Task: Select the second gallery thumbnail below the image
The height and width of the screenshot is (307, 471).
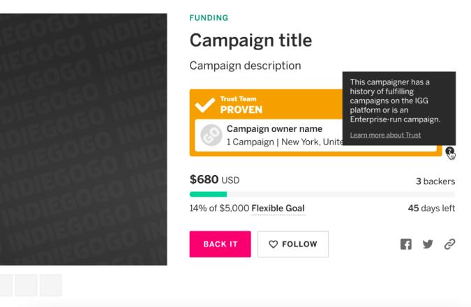Action: (x=26, y=285)
